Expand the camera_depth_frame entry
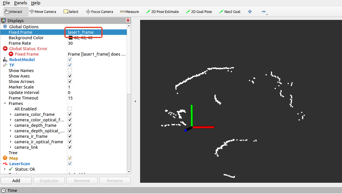 coord(11,125)
